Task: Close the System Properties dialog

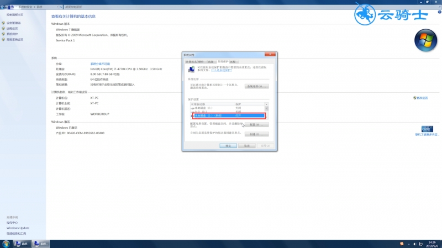Action: tap(270, 54)
